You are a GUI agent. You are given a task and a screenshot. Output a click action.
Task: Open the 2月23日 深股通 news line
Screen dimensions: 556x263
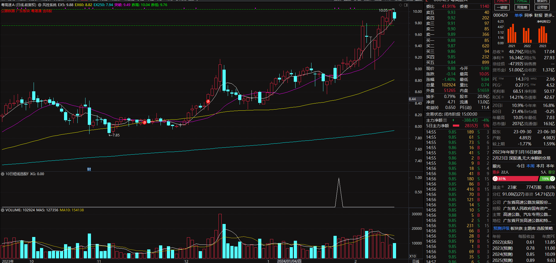[522, 158]
